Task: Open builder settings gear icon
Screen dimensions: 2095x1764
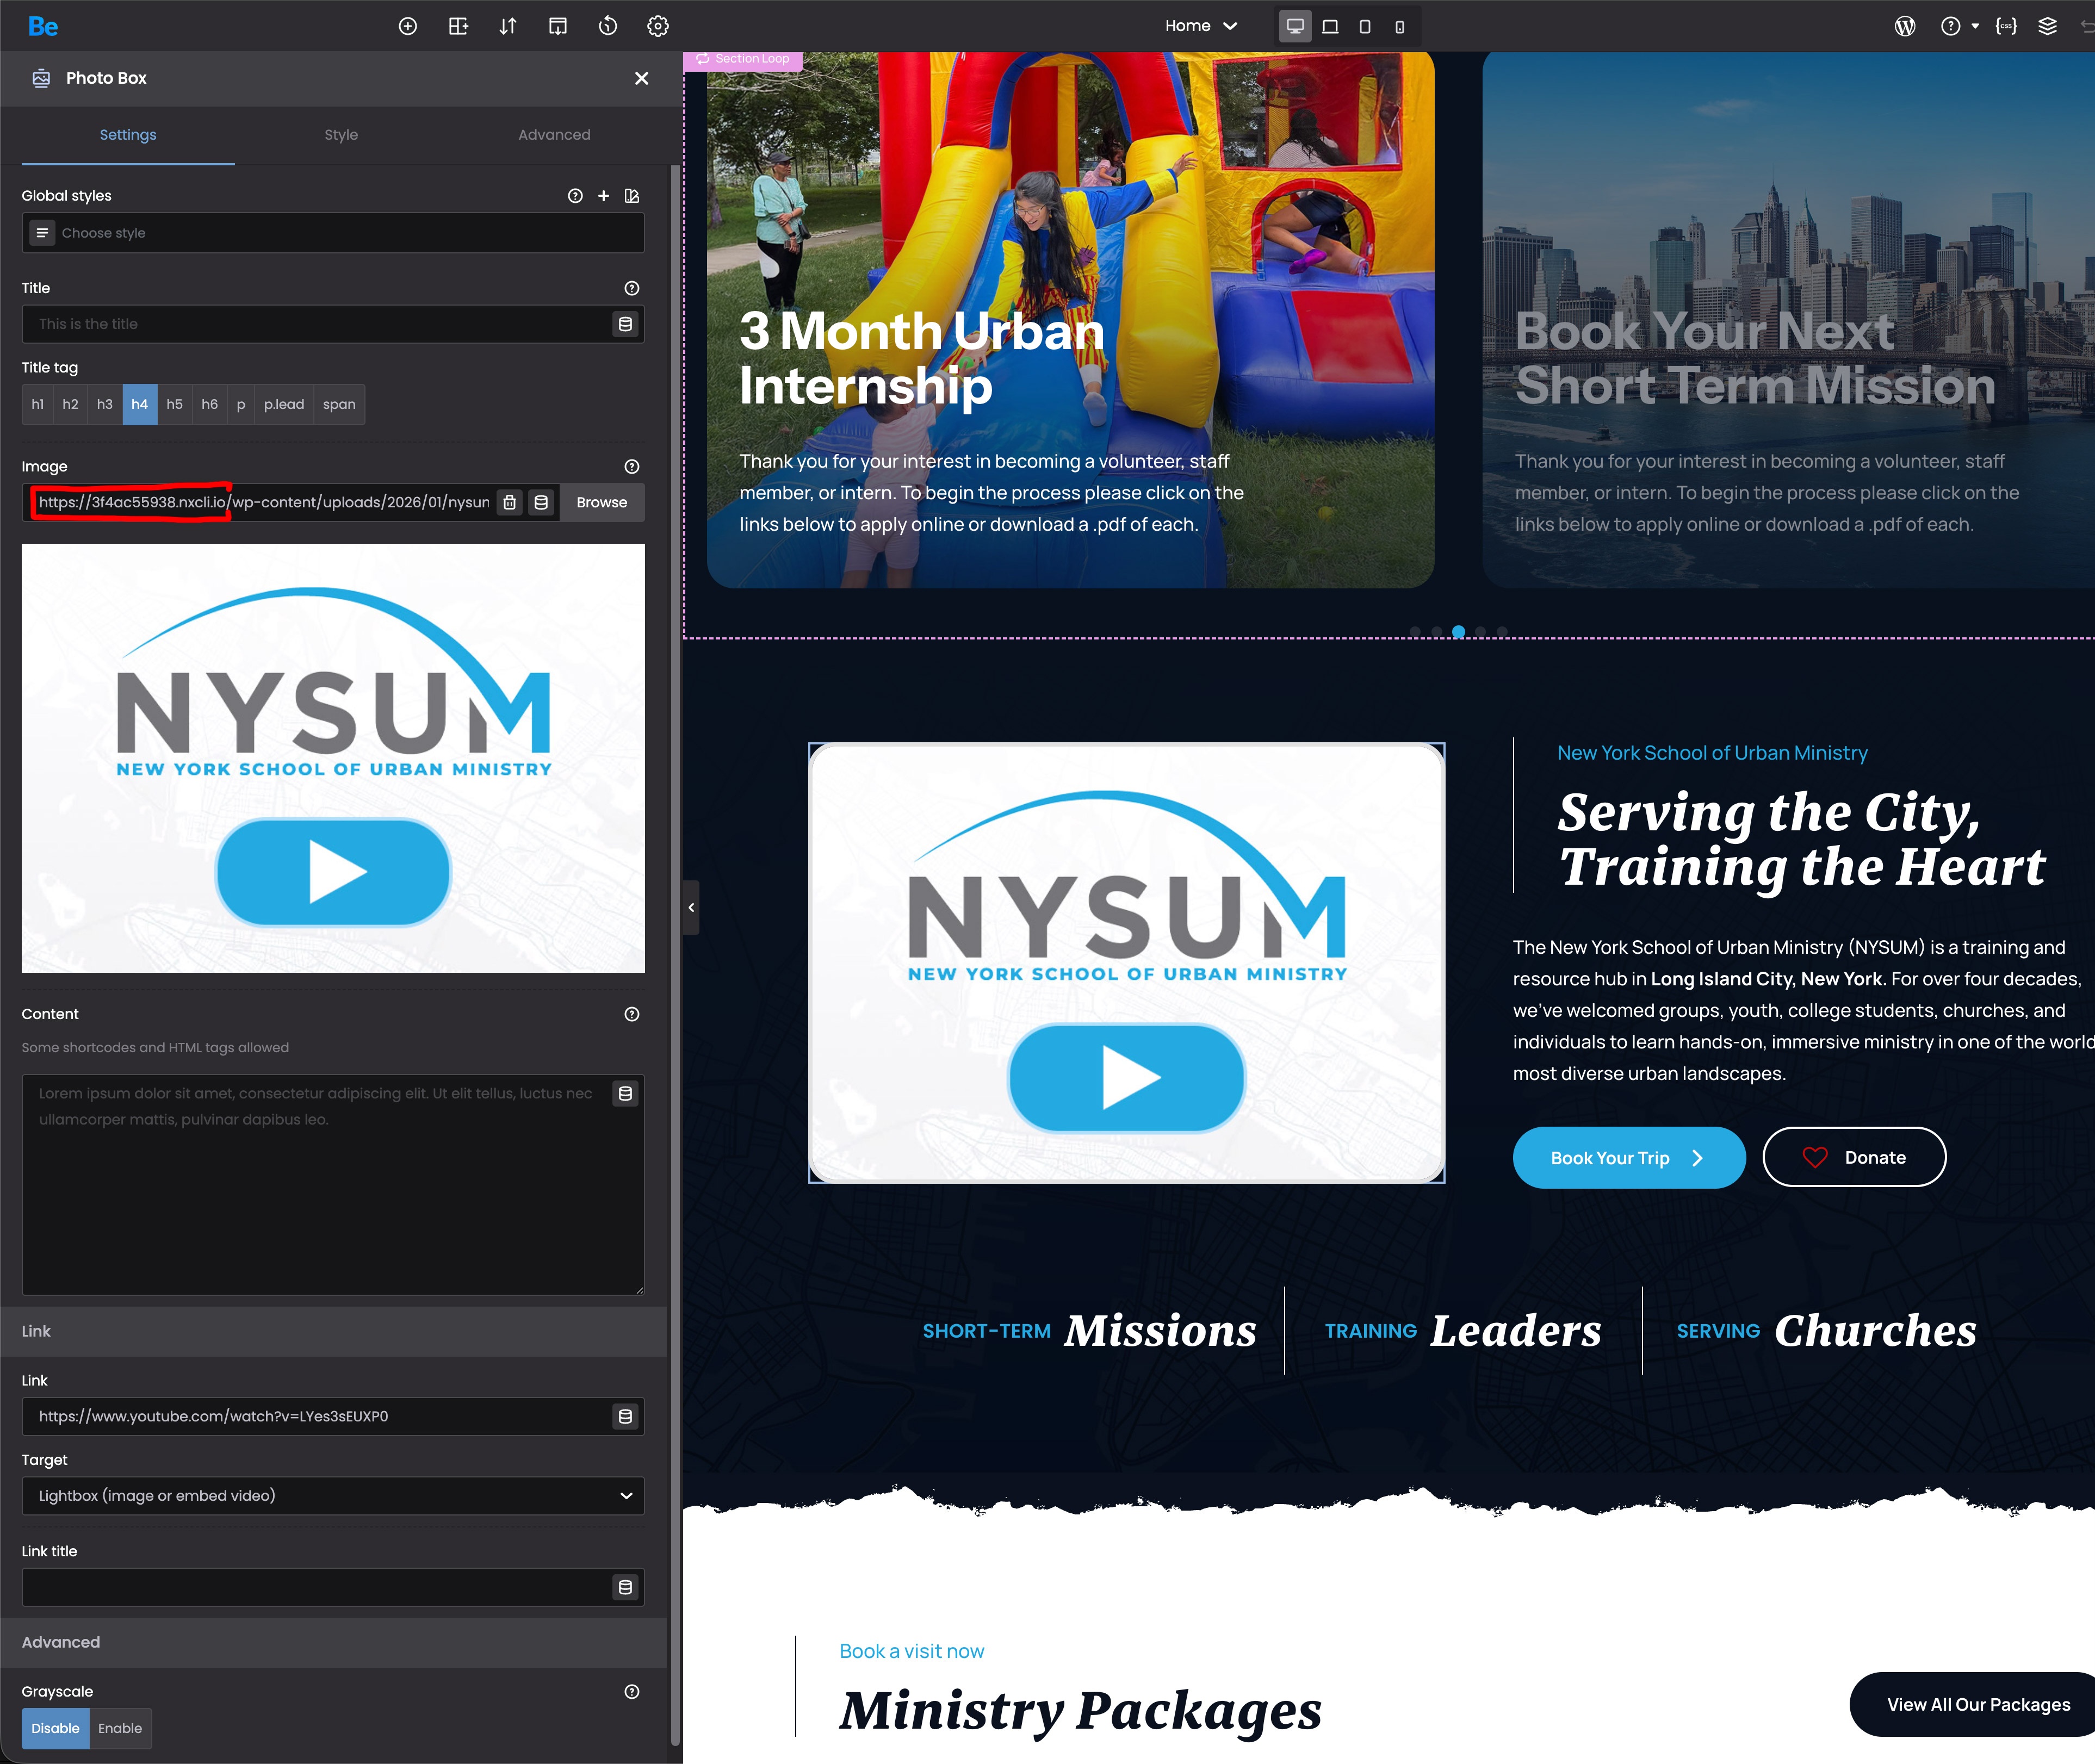Action: 657,26
